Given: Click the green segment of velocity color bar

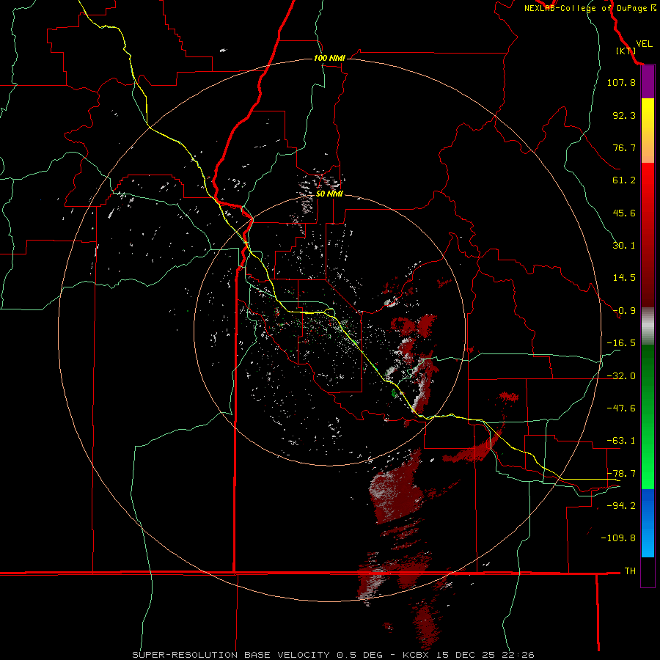Looking at the screenshot, I should coord(648,417).
